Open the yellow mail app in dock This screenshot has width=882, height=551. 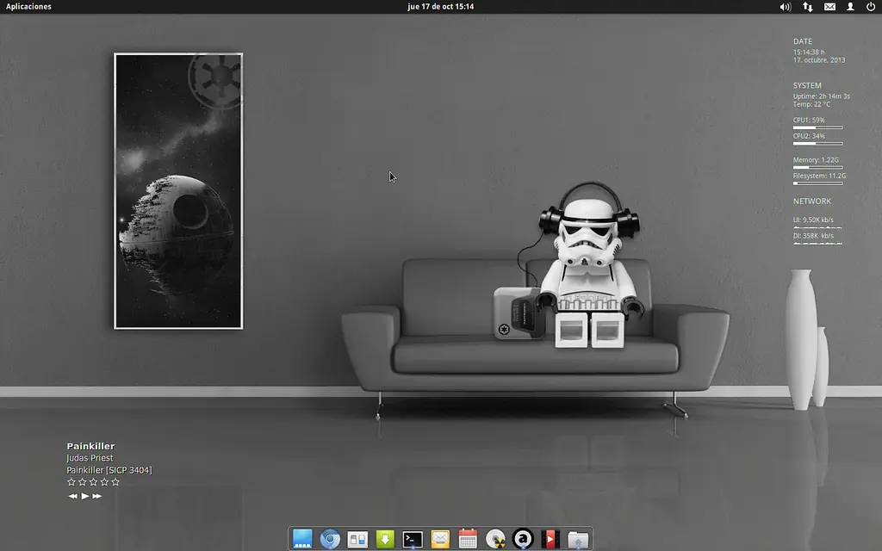coord(440,539)
